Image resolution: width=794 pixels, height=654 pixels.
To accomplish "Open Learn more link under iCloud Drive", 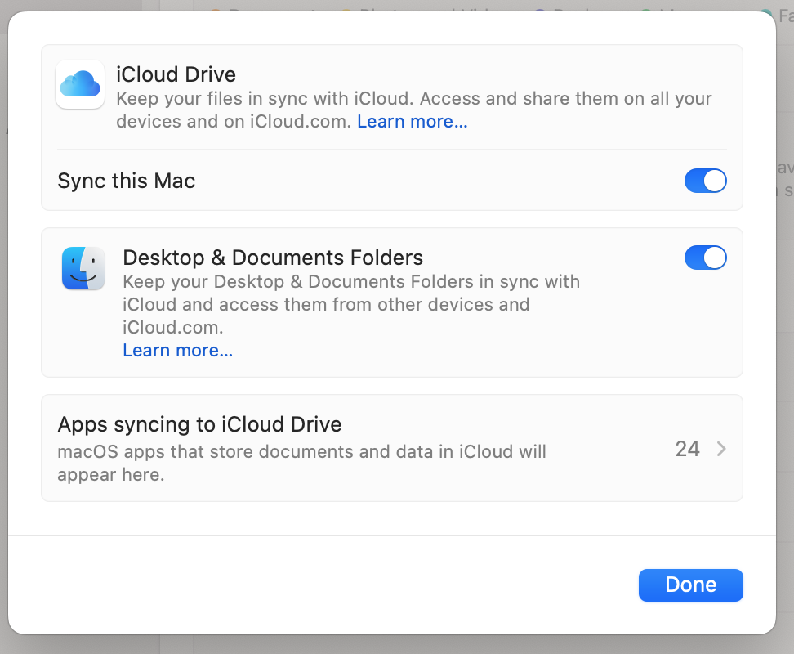I will 413,122.
